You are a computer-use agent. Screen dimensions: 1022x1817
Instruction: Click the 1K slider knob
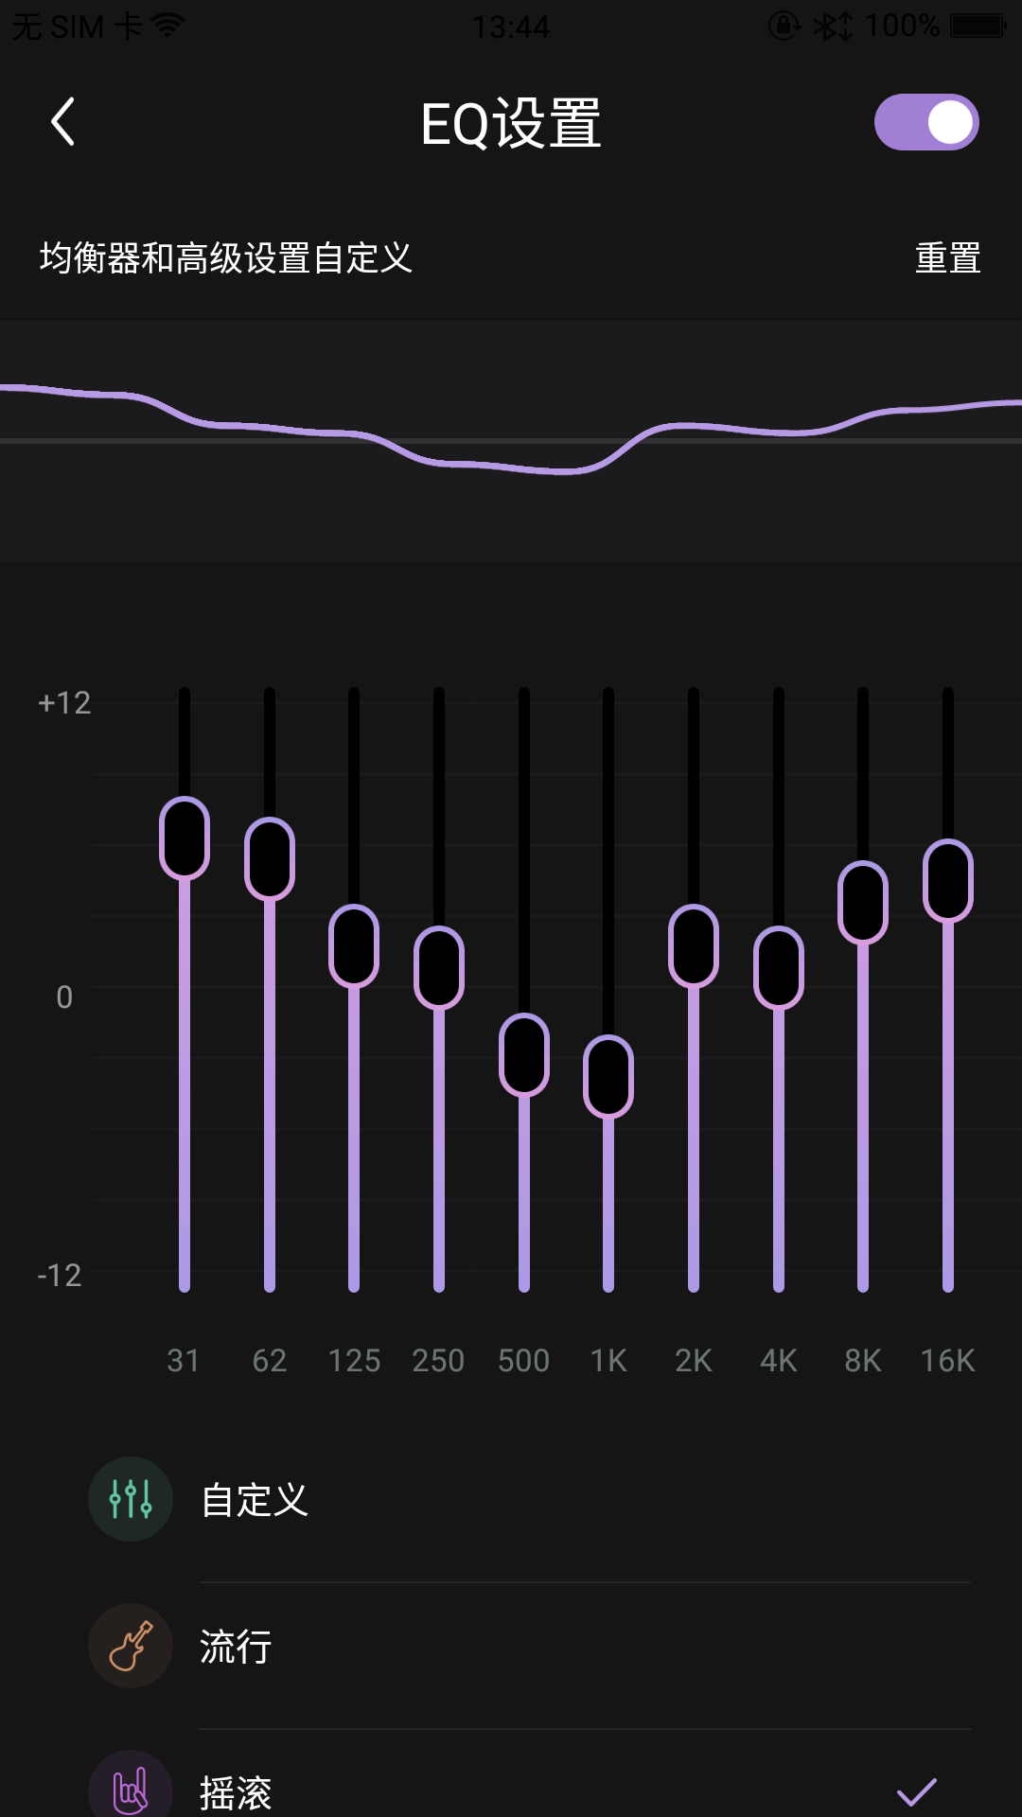(608, 1077)
